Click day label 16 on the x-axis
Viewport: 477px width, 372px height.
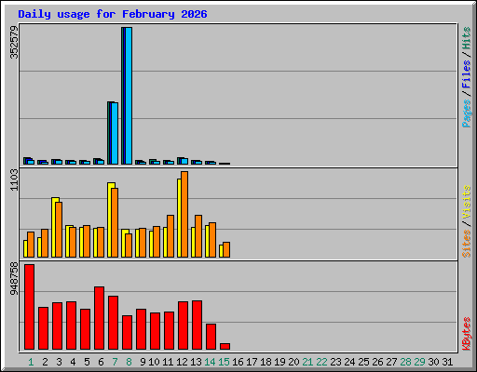click(x=238, y=362)
